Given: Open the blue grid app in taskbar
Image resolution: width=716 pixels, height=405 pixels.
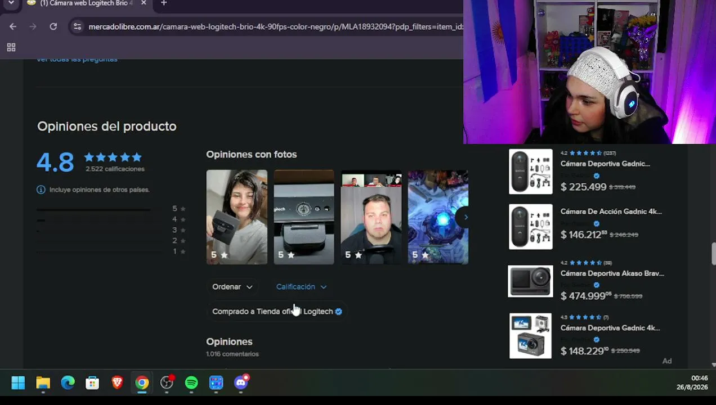Looking at the screenshot, I should click(x=216, y=383).
